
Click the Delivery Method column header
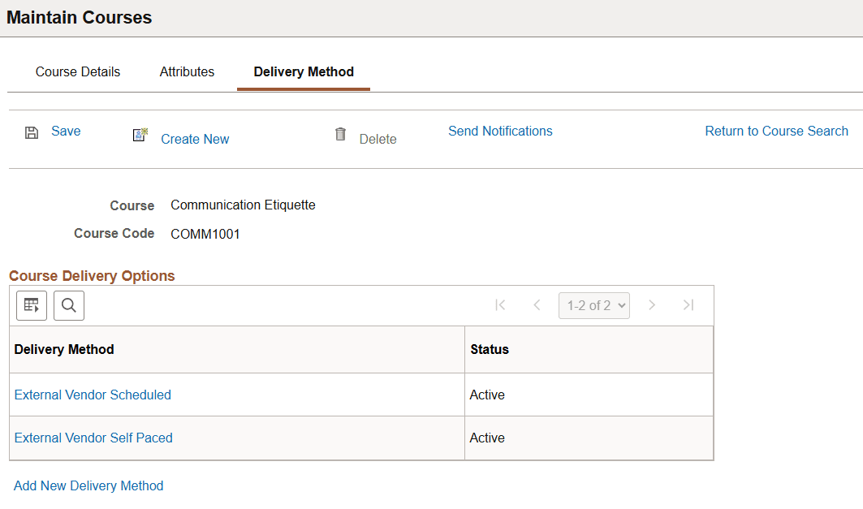(64, 350)
